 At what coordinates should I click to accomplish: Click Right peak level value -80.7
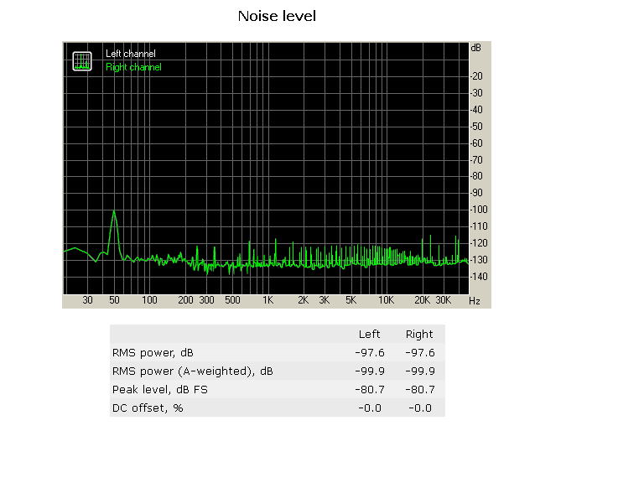(420, 390)
